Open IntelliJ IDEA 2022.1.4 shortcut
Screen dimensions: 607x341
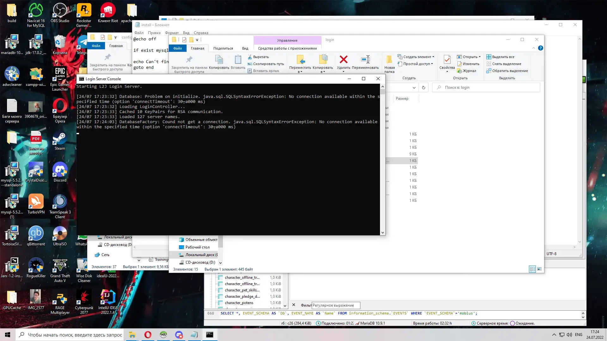pyautogui.click(x=108, y=302)
